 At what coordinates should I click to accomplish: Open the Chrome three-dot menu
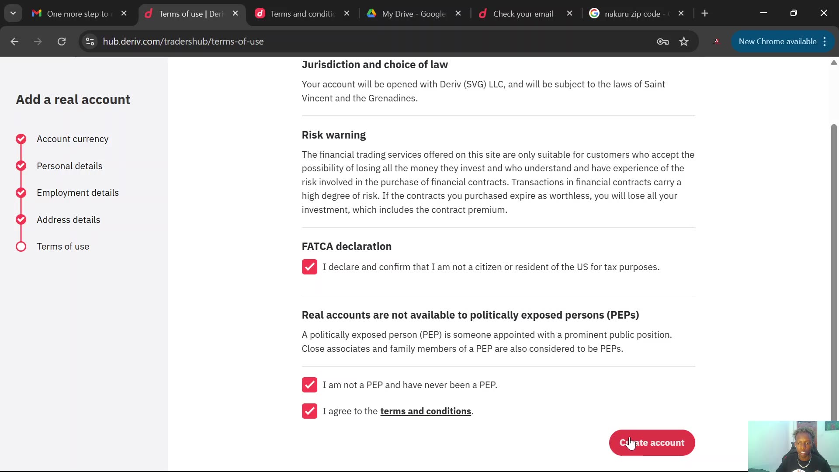point(825,42)
